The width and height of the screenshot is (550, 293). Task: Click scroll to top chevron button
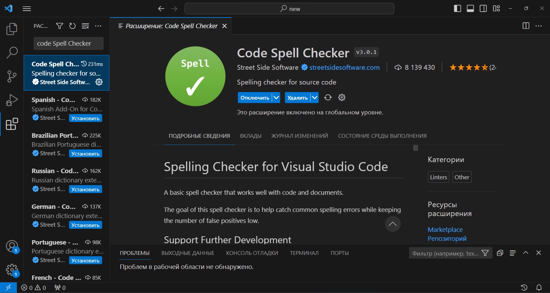pos(393,224)
